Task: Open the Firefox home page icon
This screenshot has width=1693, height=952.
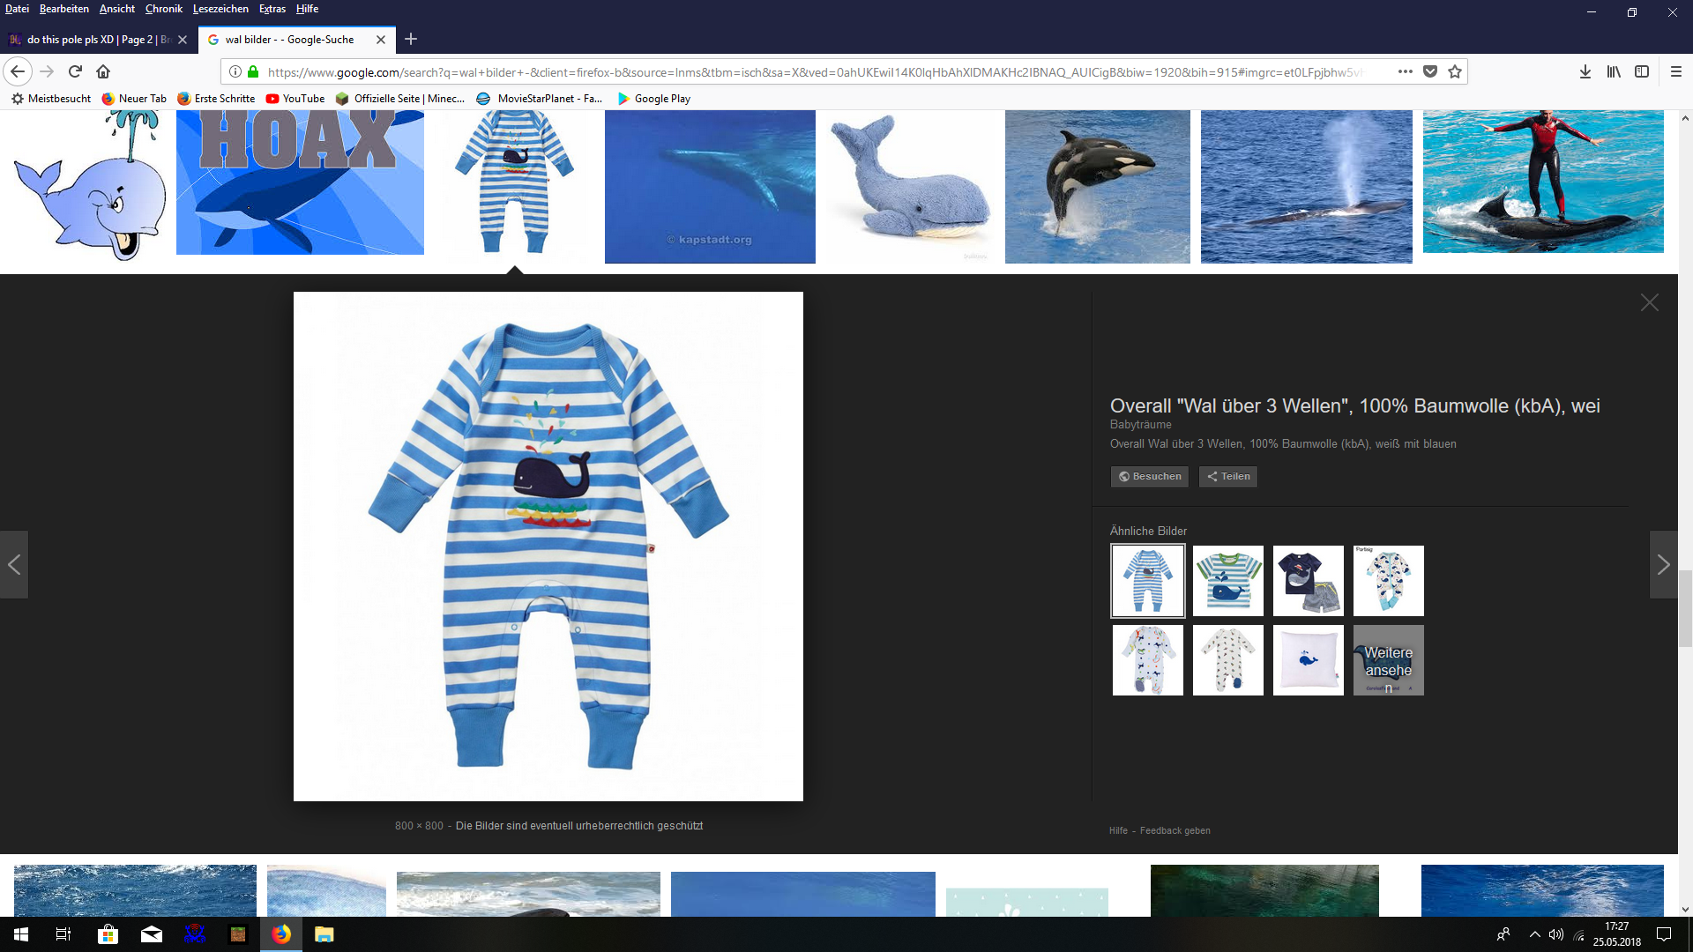Action: (103, 71)
